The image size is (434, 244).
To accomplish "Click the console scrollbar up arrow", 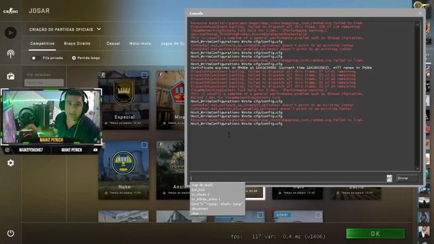I will pyautogui.click(x=418, y=24).
